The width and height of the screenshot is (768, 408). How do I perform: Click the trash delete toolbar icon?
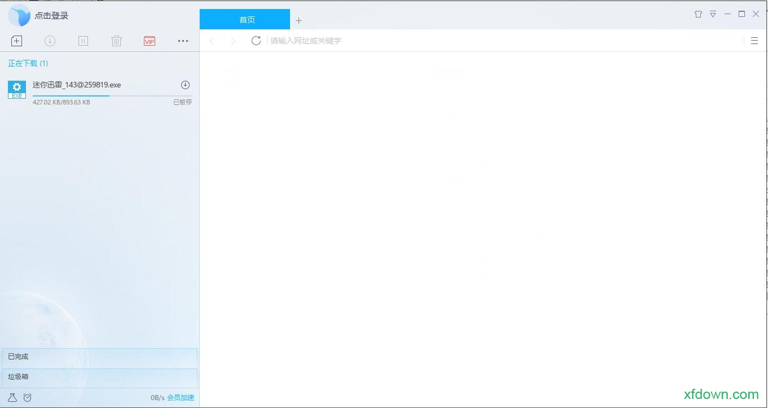pos(116,41)
